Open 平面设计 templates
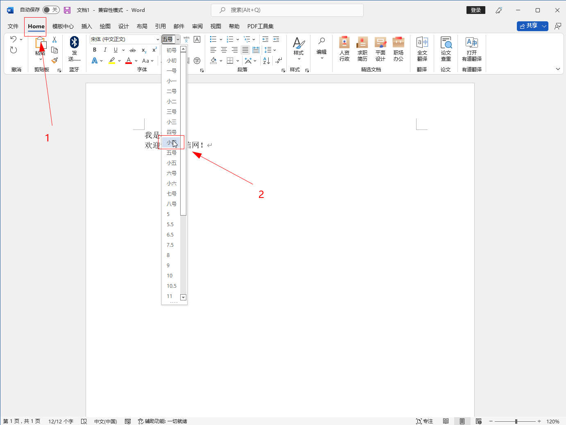The height and width of the screenshot is (425, 566). click(380, 49)
